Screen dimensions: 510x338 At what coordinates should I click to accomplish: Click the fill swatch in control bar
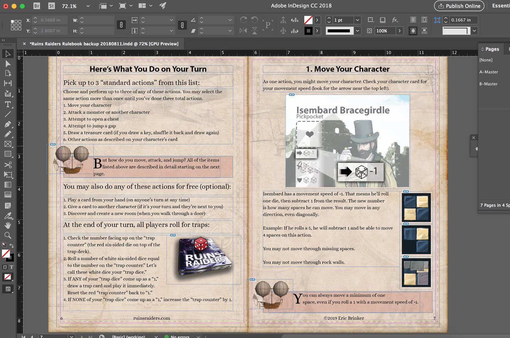click(x=308, y=20)
